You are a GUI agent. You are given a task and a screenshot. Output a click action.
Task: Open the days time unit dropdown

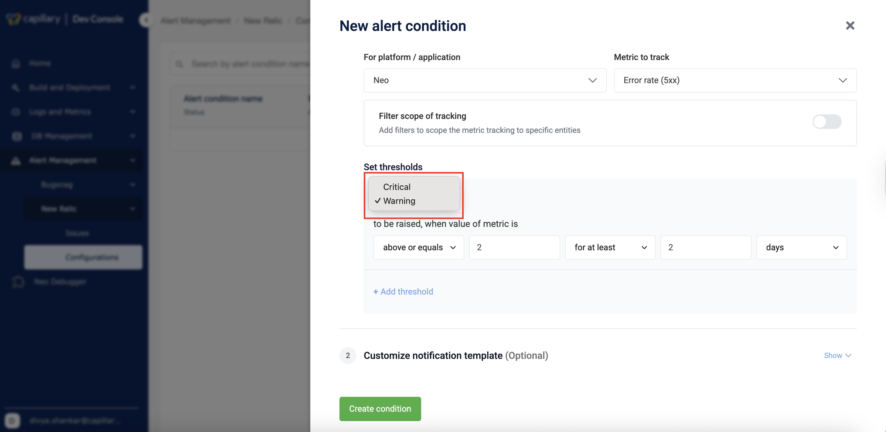801,247
